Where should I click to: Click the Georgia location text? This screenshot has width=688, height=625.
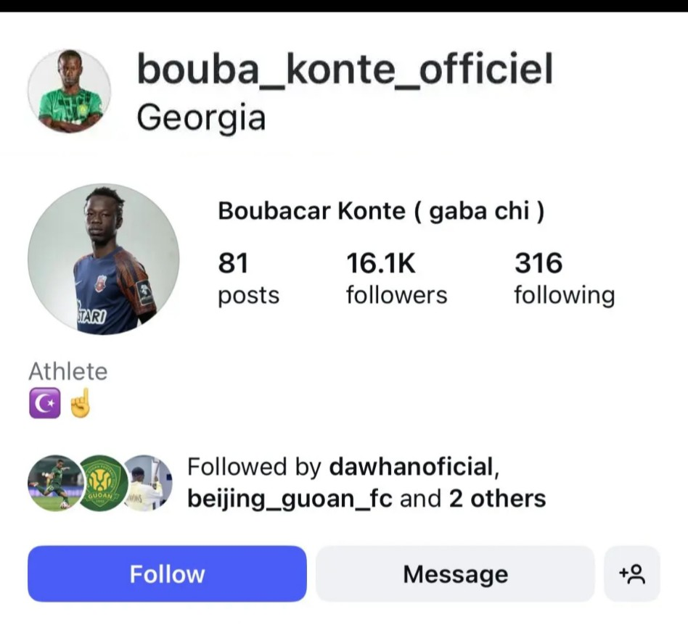coord(201,117)
